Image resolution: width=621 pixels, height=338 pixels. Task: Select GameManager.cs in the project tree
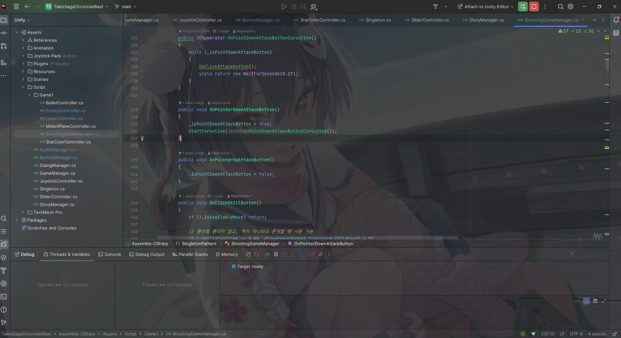(57, 173)
